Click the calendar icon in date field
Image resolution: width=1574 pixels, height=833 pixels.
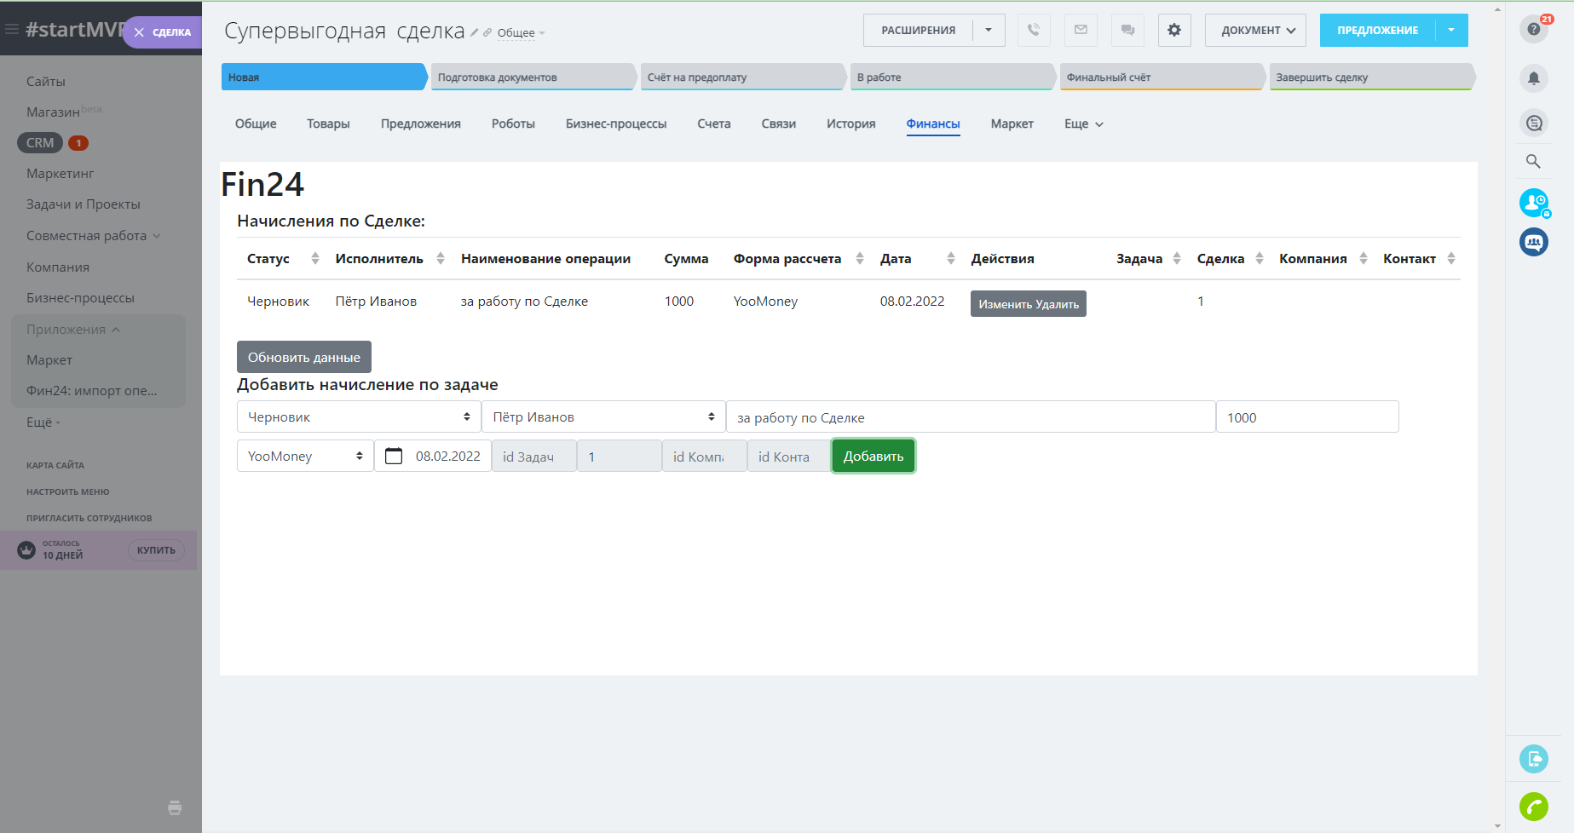[x=394, y=457]
